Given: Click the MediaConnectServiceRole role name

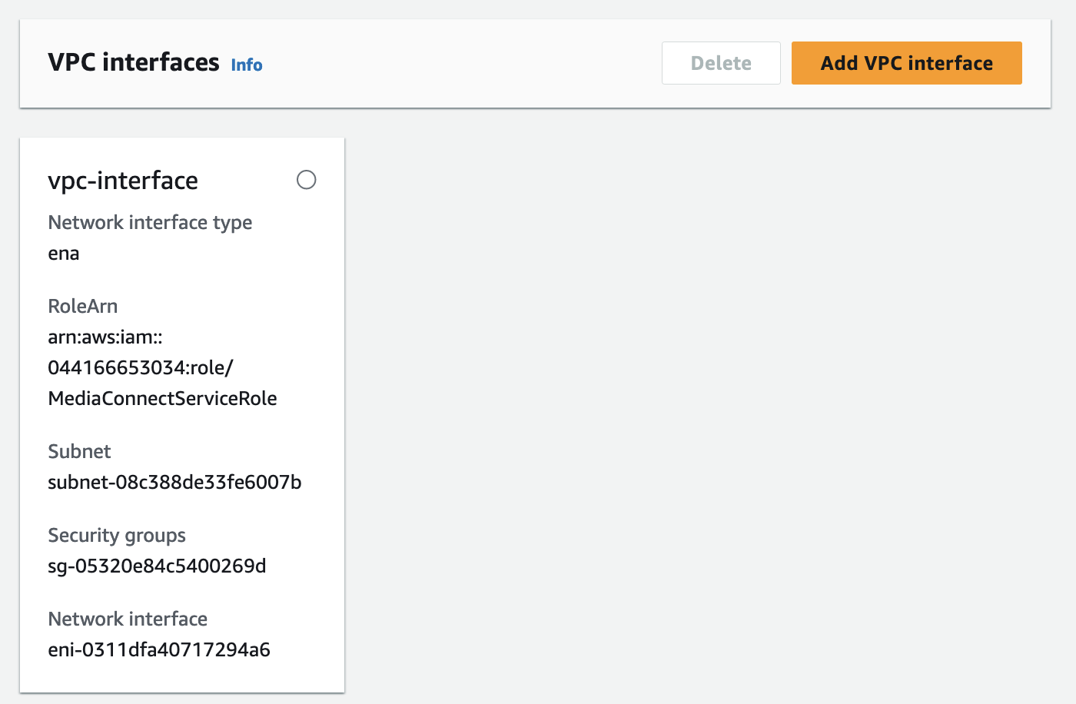Looking at the screenshot, I should (162, 399).
